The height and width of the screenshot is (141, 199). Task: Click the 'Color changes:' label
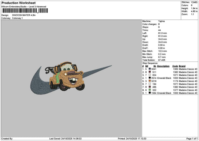pyautogui.click(x=150, y=24)
